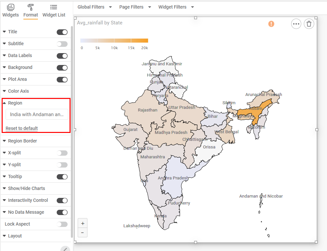327x251 pixels.
Task: Click the Reset to default link
Action: pos(22,128)
